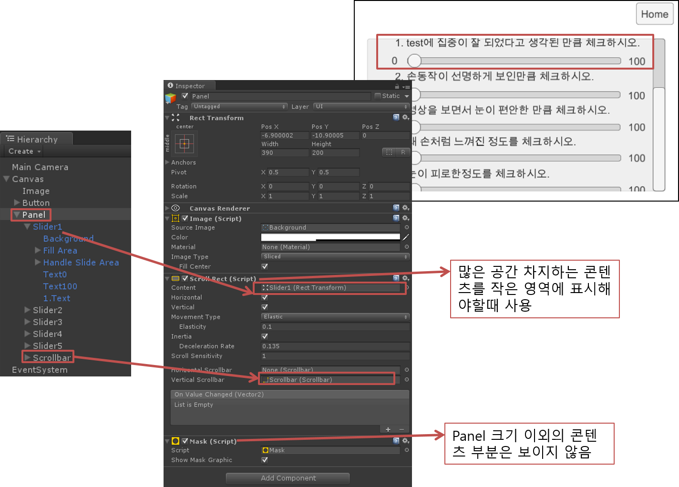
Task: Toggle Inertia checkbox
Action: [265, 336]
